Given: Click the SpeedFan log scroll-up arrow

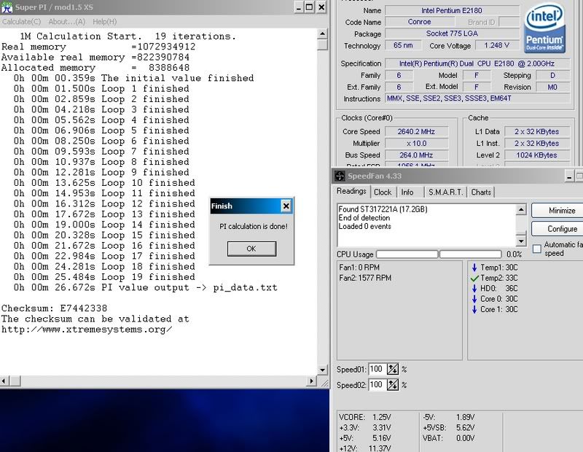Looking at the screenshot, I should (521, 210).
